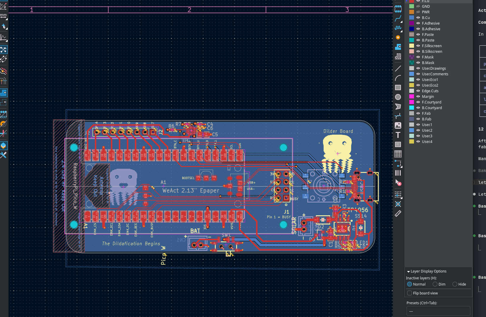
Task: Select the Place Drill Origin tool
Action: tap(398, 204)
